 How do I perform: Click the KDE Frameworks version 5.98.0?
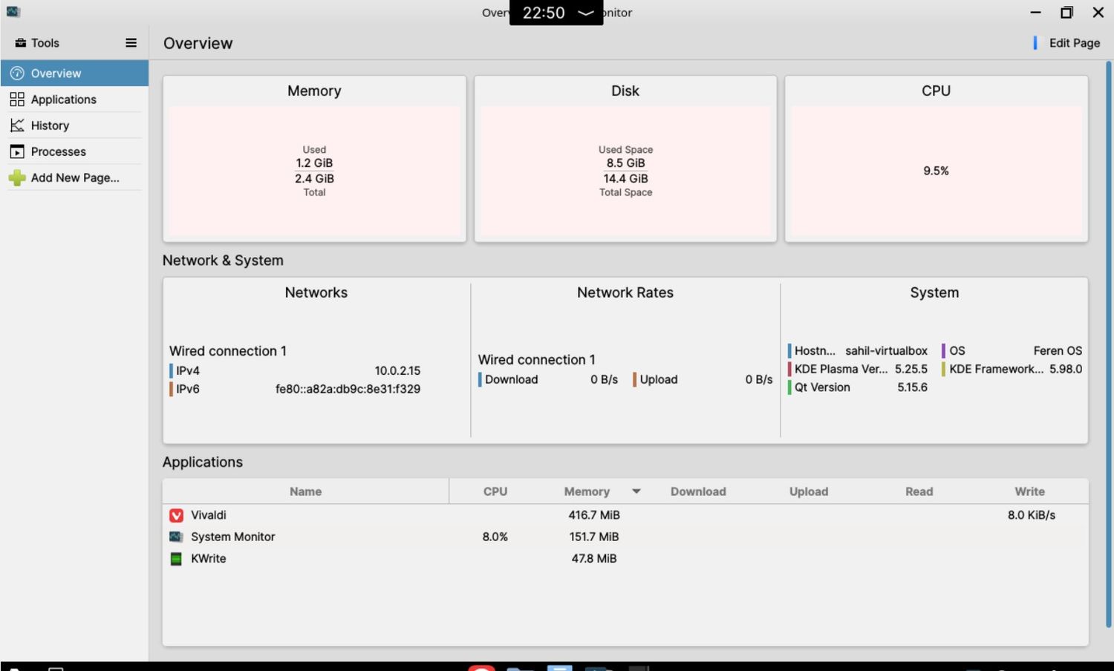[x=1066, y=369]
